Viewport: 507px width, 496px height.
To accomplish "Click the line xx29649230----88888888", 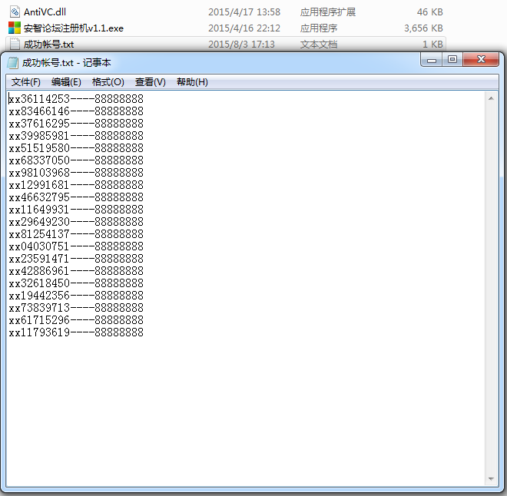I will [x=76, y=222].
